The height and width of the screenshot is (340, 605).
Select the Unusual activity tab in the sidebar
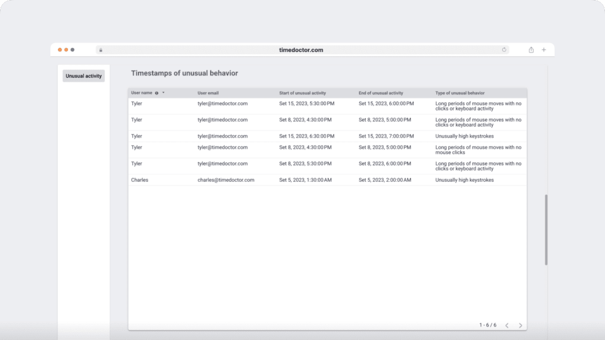coord(83,76)
